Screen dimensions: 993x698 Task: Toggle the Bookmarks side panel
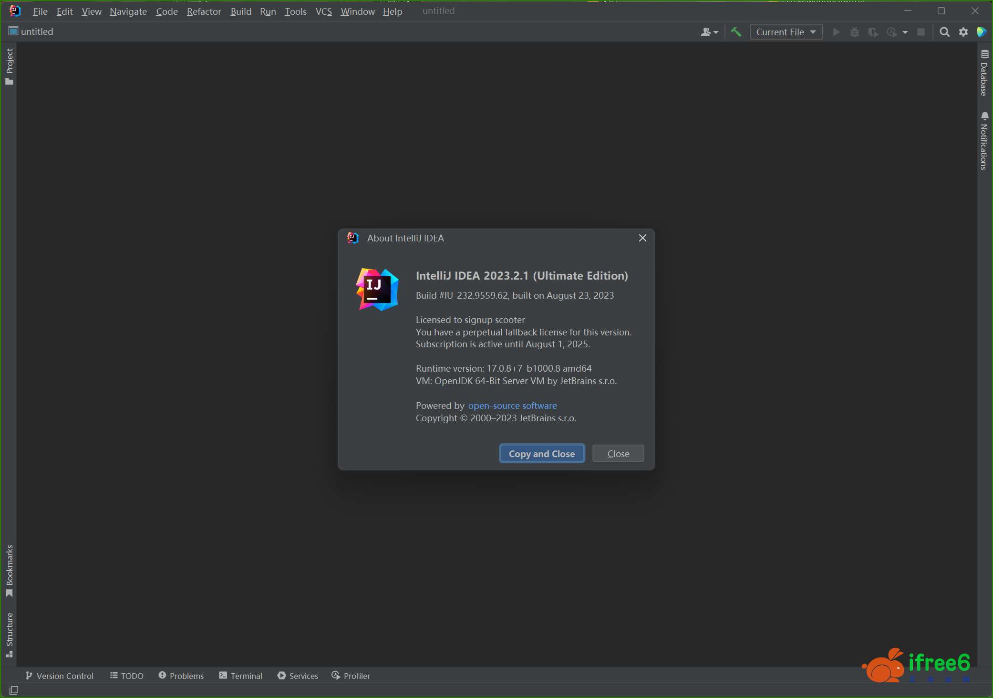click(9, 571)
